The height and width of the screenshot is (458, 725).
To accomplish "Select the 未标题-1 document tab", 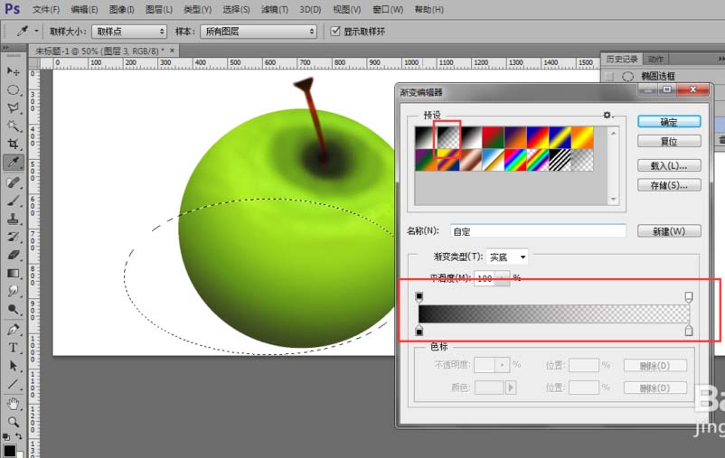I will coord(99,51).
